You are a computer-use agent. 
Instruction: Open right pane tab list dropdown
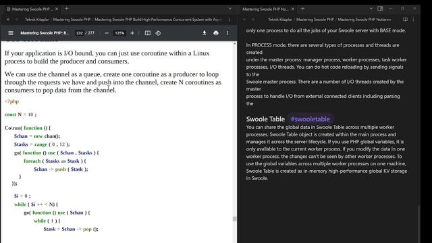pyautogui.click(x=371, y=9)
